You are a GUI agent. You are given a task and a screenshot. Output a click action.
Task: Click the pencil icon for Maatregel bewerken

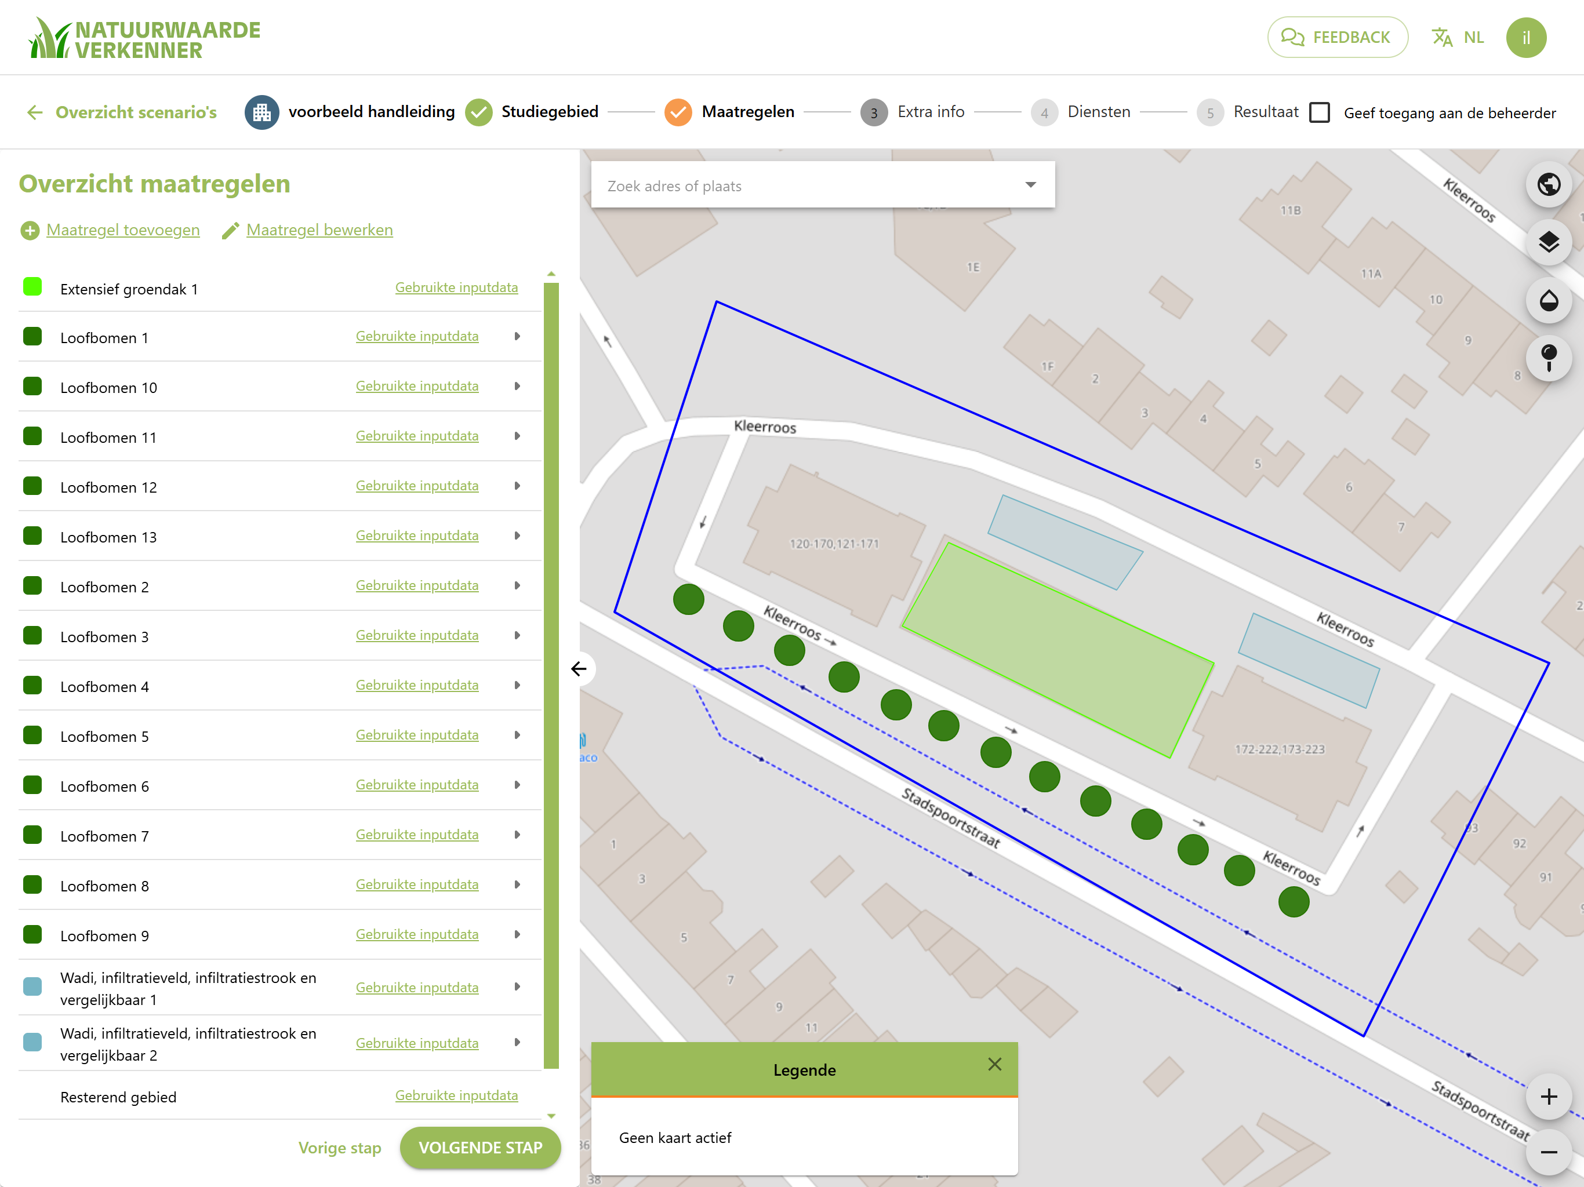pyautogui.click(x=230, y=231)
